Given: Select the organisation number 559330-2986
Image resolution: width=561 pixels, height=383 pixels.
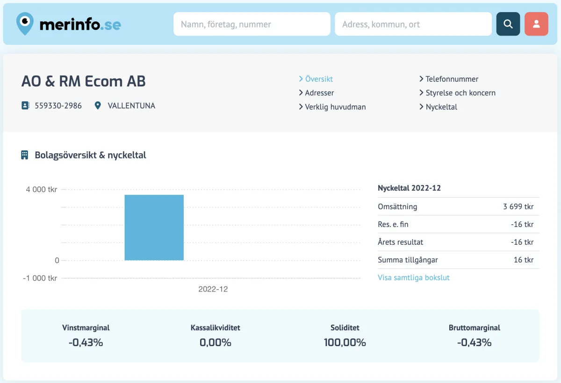Looking at the screenshot, I should click(x=58, y=106).
